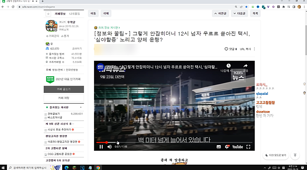Toggle Chrome side panel icon
This screenshot has height=170, width=307.
coord(294,7)
